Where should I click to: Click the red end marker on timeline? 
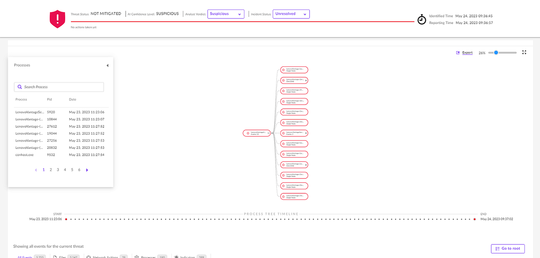(475, 219)
